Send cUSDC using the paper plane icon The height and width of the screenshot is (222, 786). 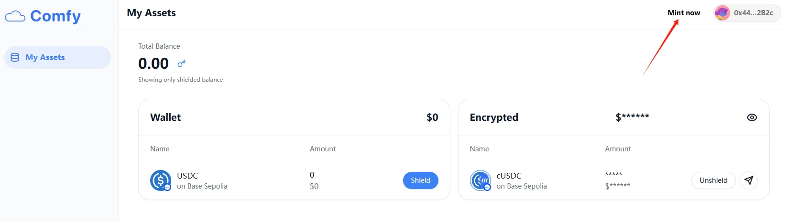tap(749, 180)
